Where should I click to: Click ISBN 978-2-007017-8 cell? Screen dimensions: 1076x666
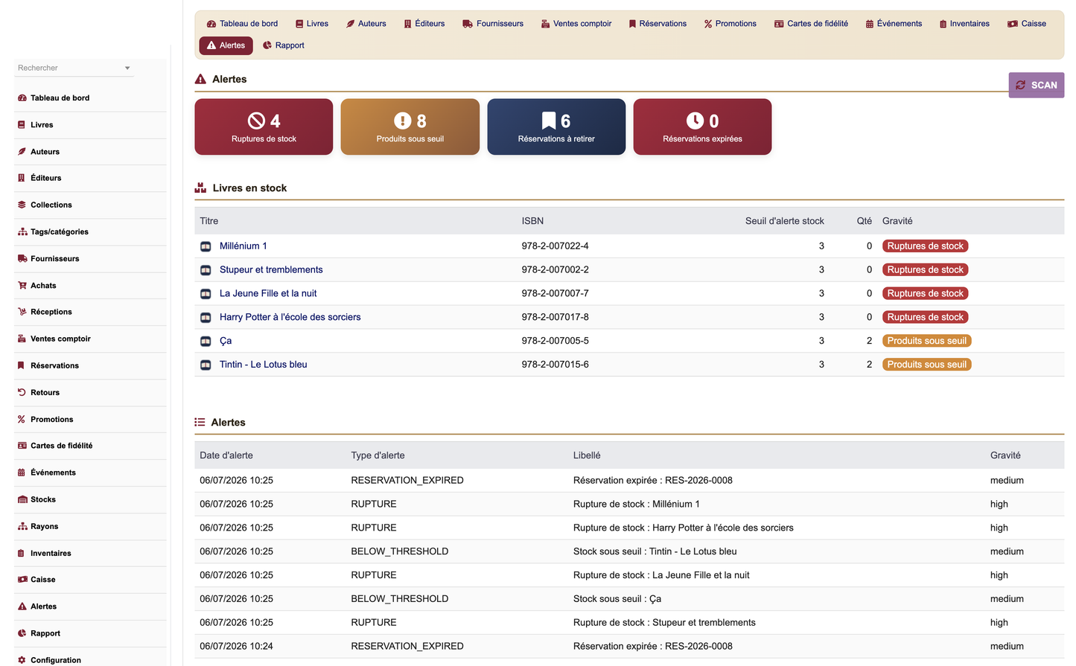click(x=555, y=317)
